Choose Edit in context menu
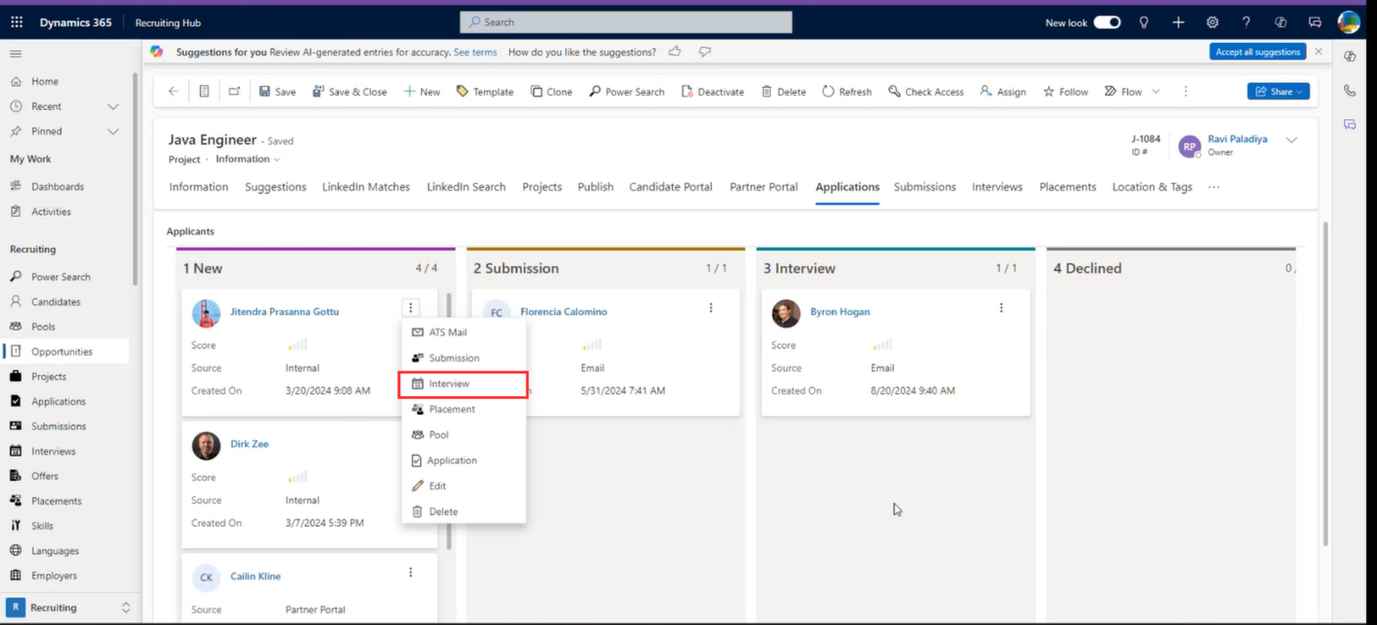The image size is (1377, 625). pos(463,486)
